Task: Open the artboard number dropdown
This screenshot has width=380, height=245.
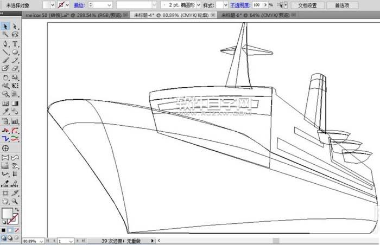Action: [x=71, y=241]
